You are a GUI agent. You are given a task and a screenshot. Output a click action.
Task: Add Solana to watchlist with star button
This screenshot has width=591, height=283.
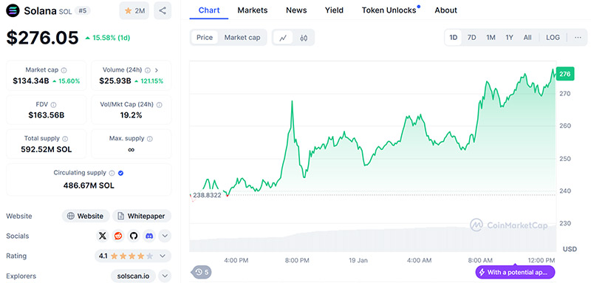tap(134, 10)
